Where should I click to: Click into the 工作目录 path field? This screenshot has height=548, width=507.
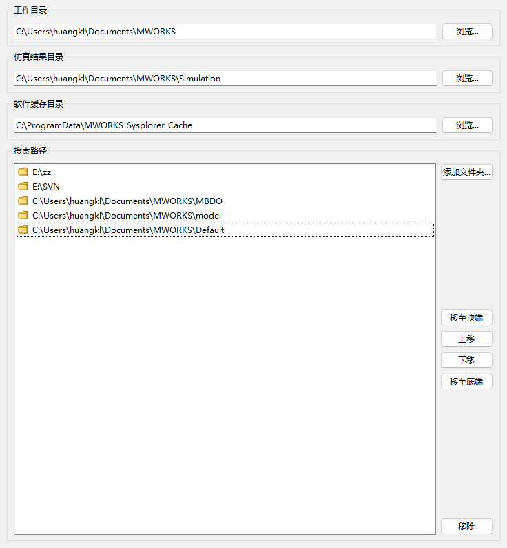[225, 32]
